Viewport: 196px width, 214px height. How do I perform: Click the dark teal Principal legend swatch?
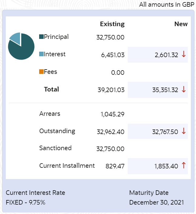41,37
